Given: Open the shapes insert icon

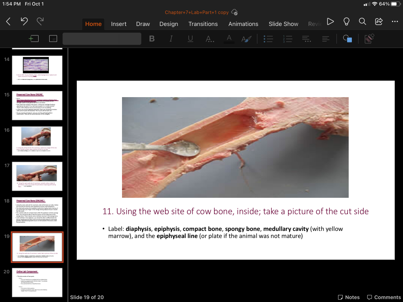Looking at the screenshot, I should [348, 39].
